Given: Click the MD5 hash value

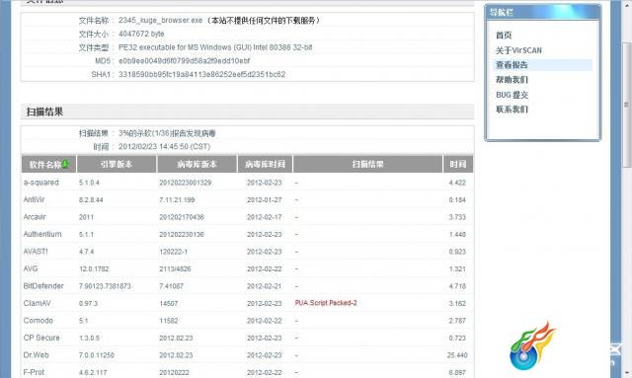Looking at the screenshot, I should 185,61.
